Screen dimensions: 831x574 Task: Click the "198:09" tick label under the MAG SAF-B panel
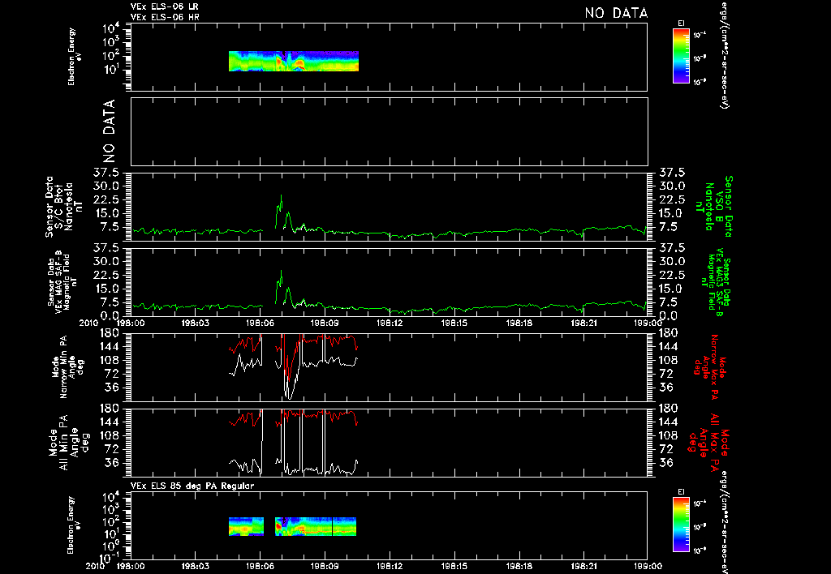coord(325,323)
